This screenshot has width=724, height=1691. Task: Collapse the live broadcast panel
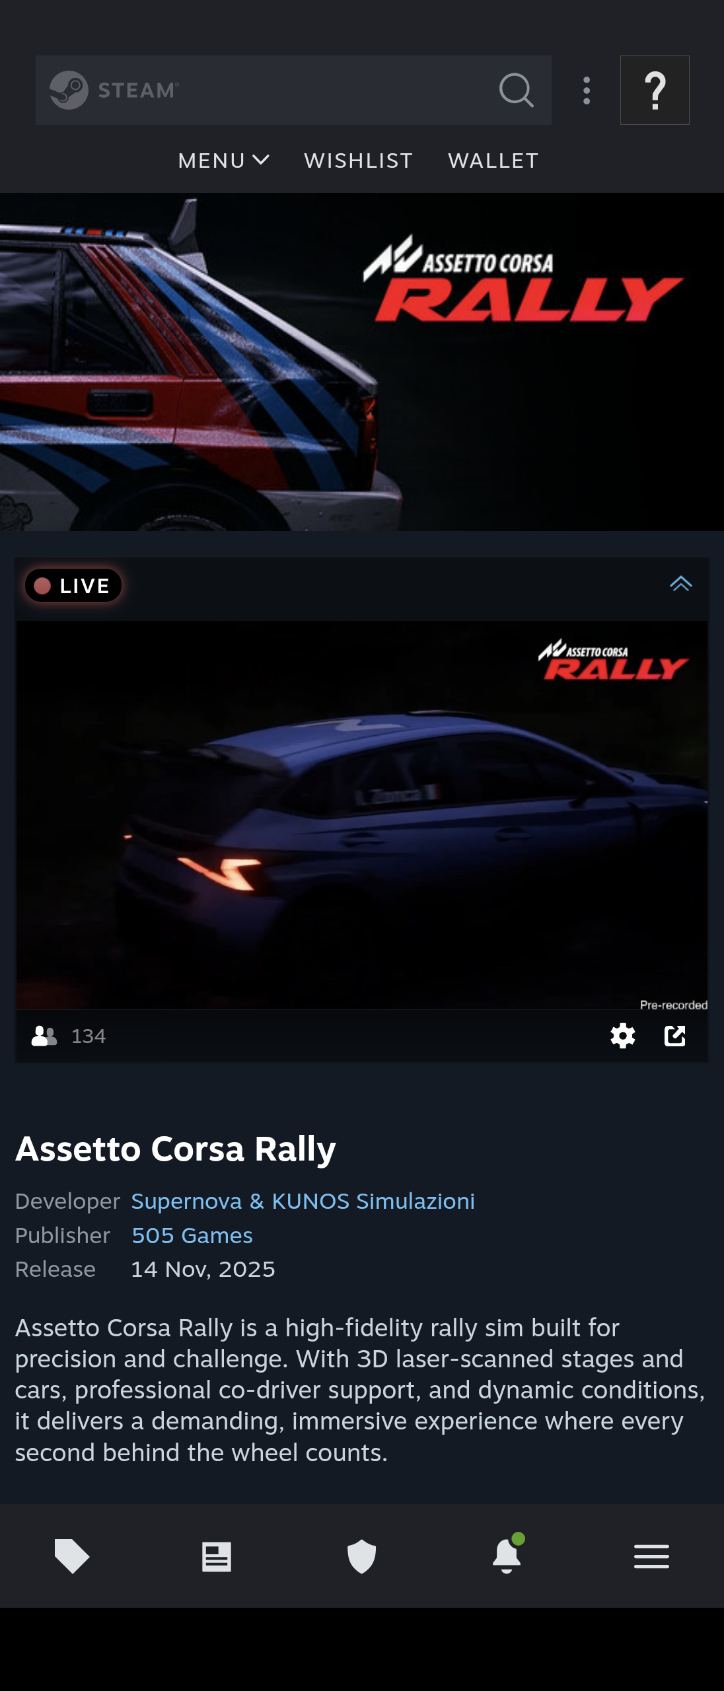(680, 584)
